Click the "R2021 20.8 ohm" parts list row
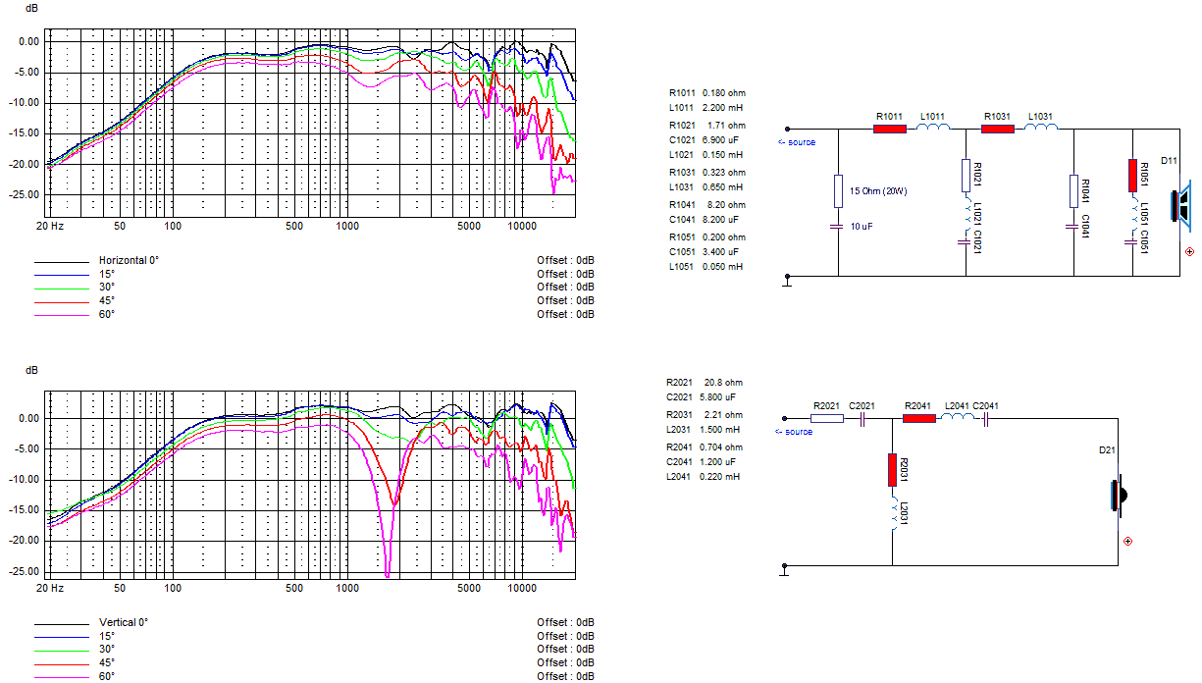The height and width of the screenshot is (683, 1202). point(706,382)
